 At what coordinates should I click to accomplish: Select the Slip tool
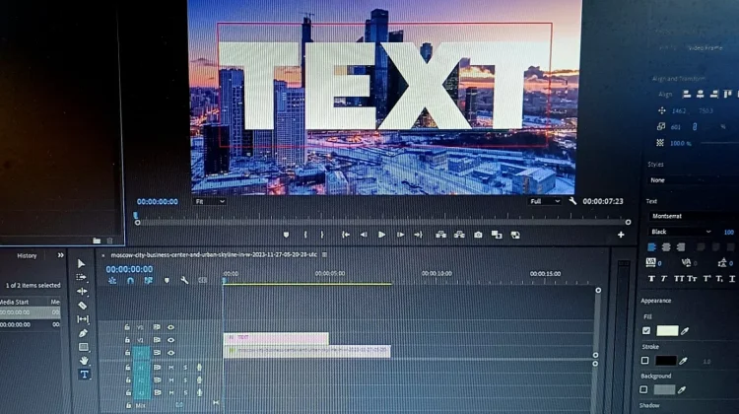pyautogui.click(x=83, y=319)
